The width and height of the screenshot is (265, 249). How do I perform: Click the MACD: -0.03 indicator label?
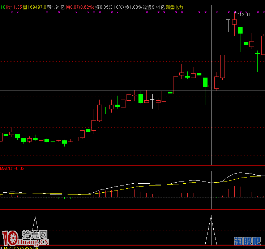(12, 169)
